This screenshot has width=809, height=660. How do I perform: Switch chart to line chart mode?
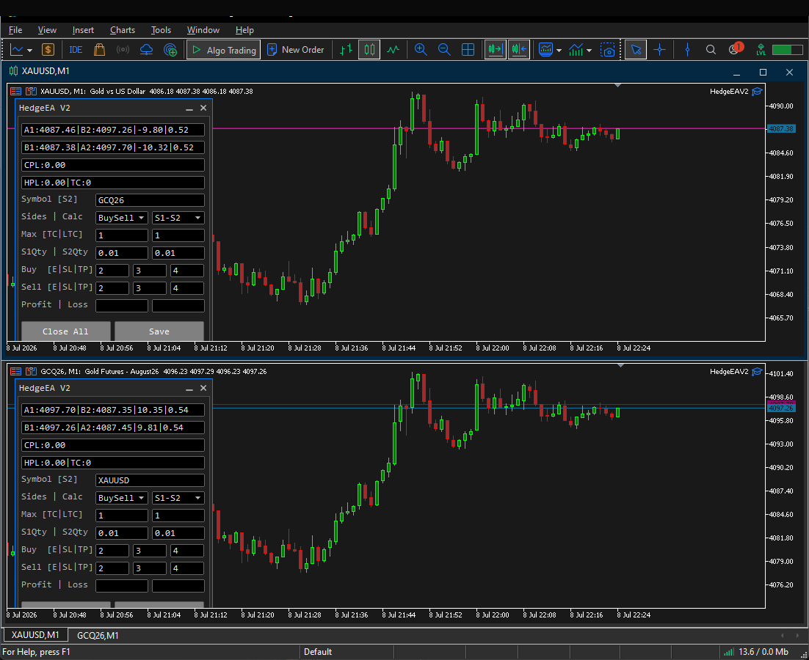tap(393, 50)
